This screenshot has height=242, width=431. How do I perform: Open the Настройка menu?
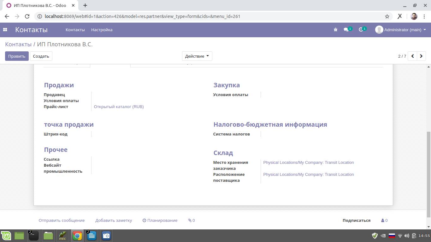coord(102,30)
